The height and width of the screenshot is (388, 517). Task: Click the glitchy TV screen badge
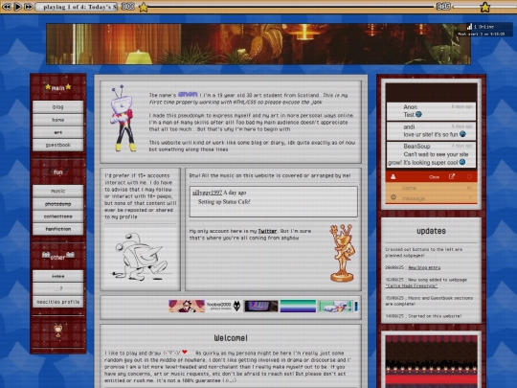tap(260, 307)
